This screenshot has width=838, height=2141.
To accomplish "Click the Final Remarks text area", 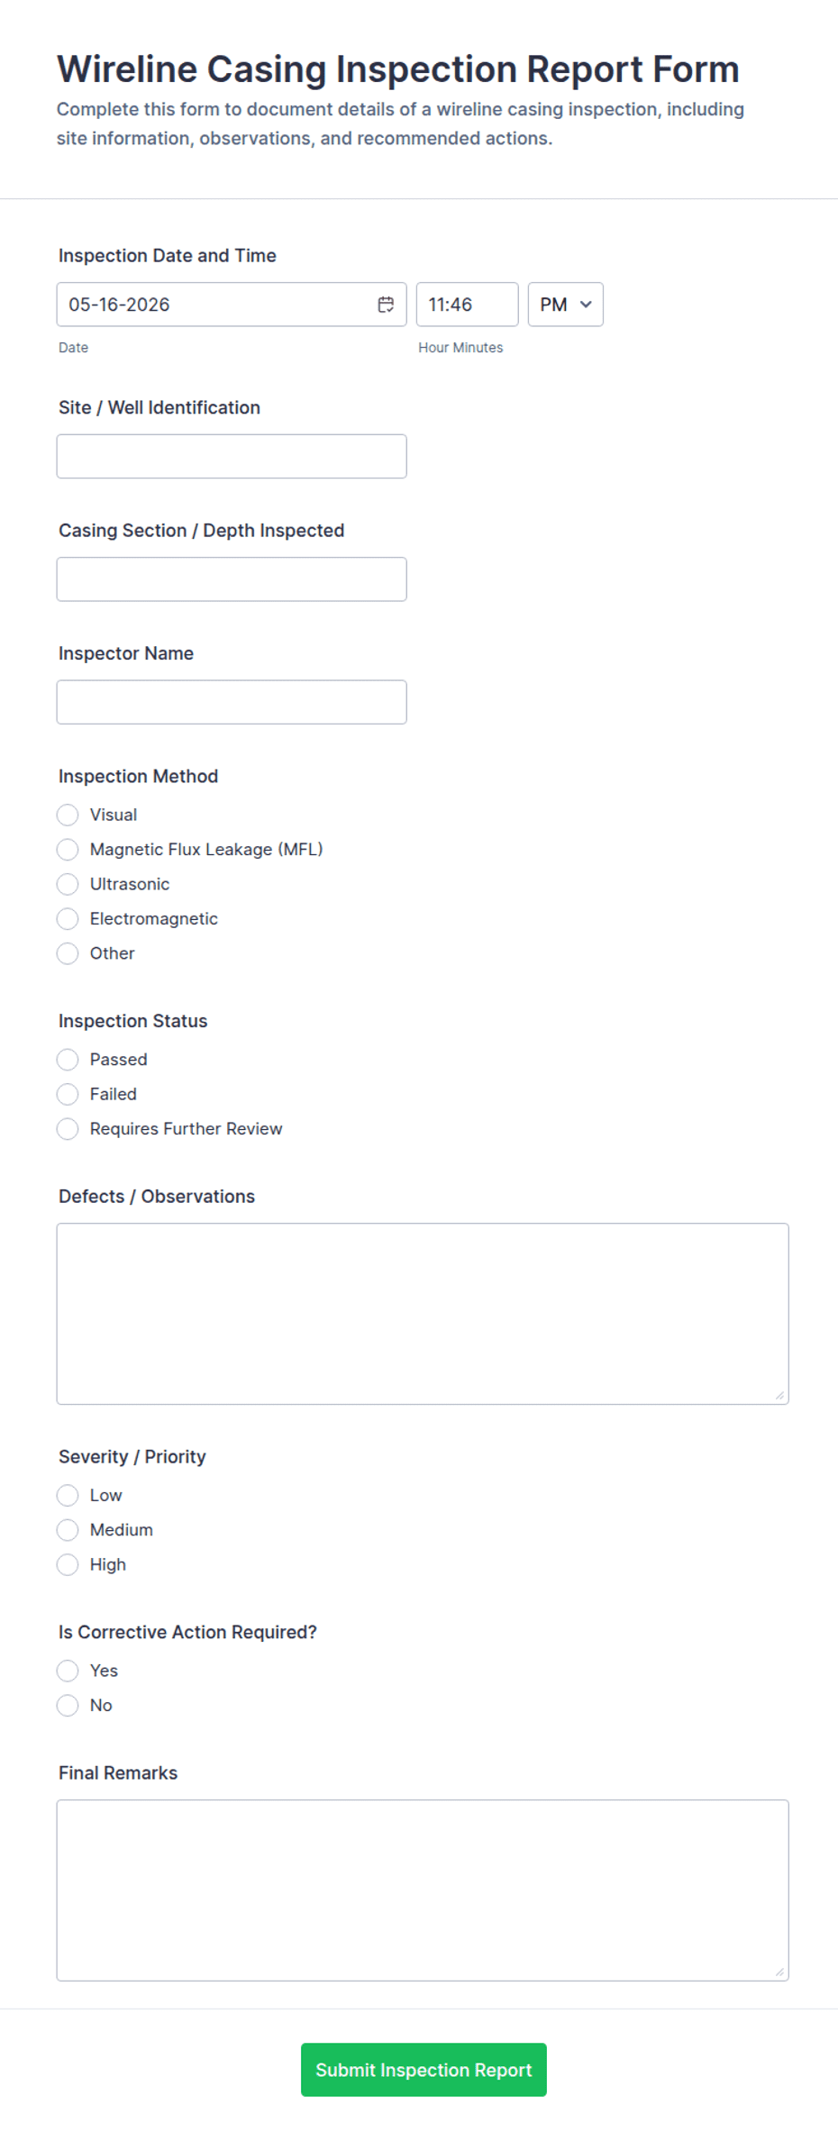I will (423, 1890).
